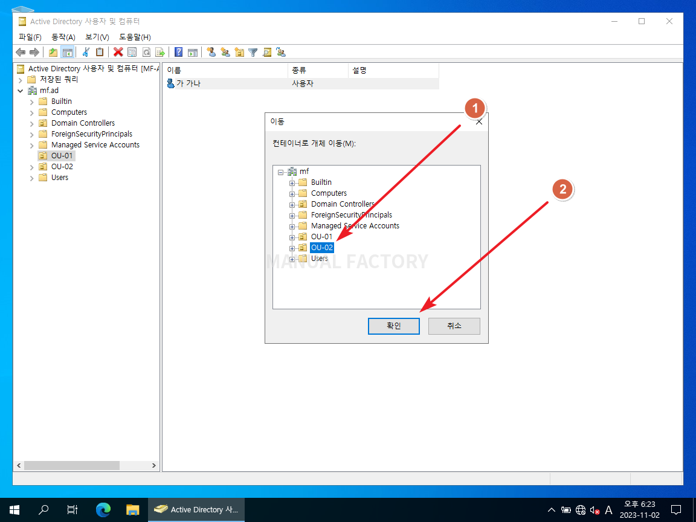Select OU-02 in the move dialog tree
The image size is (696, 522).
(x=322, y=248)
